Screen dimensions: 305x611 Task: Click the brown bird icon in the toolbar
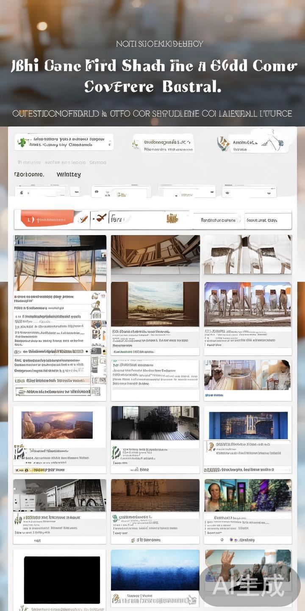(101, 218)
